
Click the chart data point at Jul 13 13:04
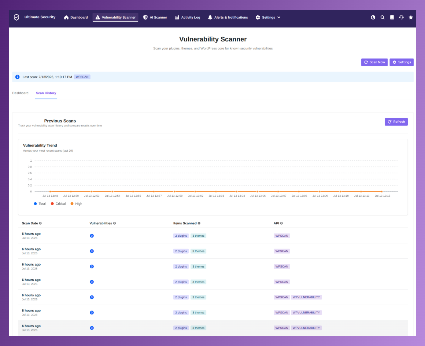tap(237, 191)
